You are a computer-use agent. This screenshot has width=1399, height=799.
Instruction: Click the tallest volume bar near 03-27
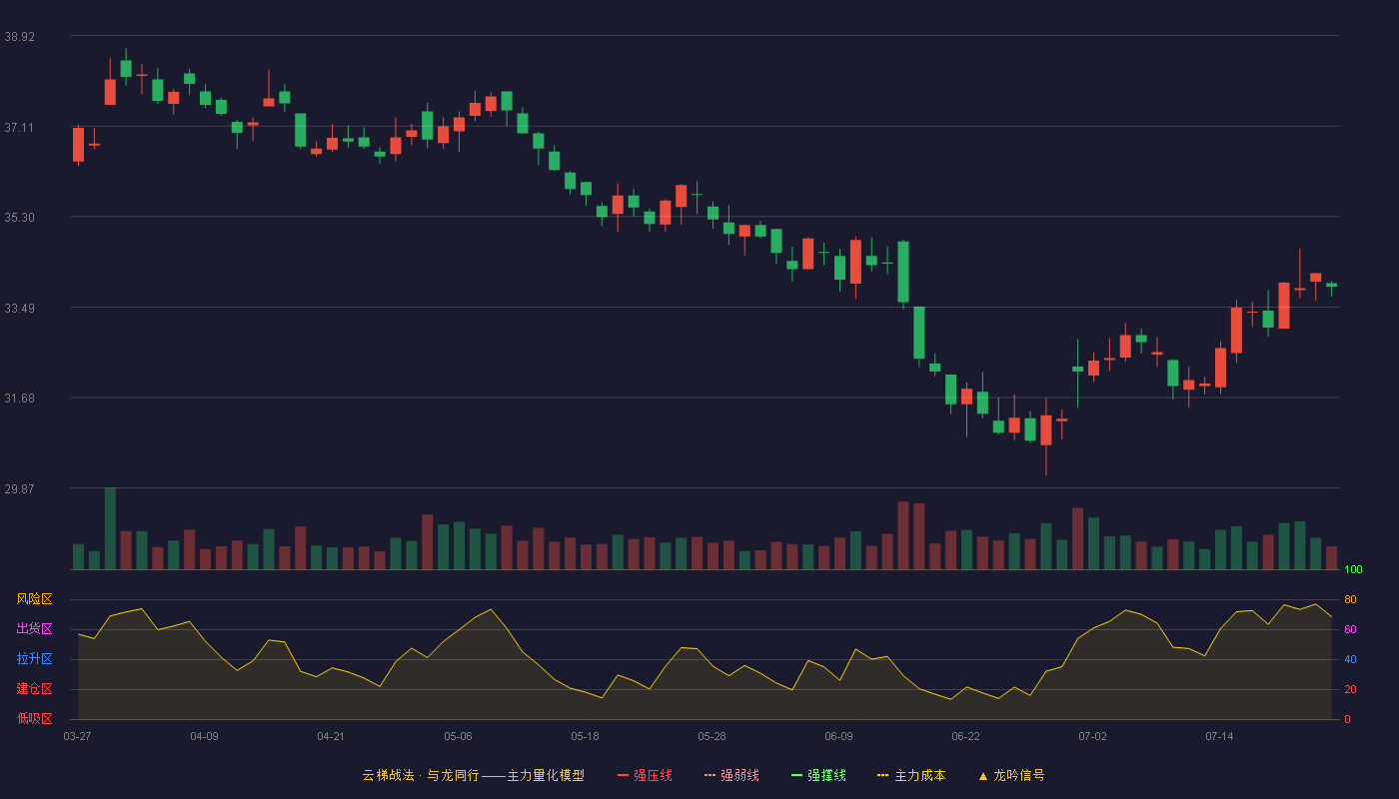[x=110, y=529]
